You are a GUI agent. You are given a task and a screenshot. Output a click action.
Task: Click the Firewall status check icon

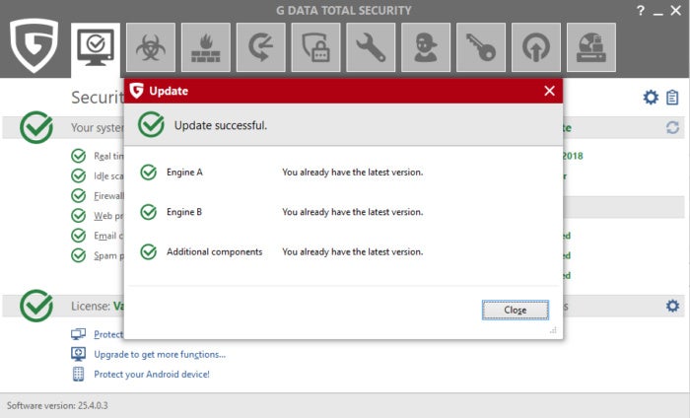click(x=78, y=195)
